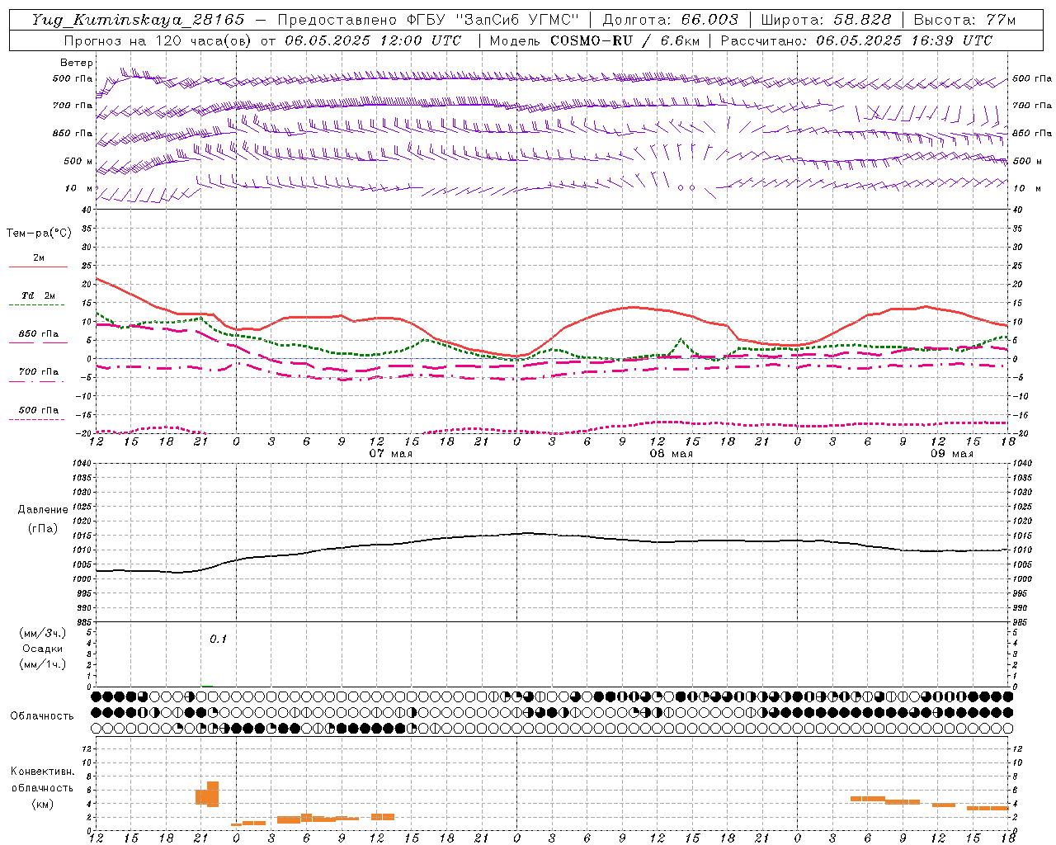Viewport: 1056px width, 845px height.
Task: Click the Высота: 77м header field
Action: pyautogui.click(x=964, y=20)
